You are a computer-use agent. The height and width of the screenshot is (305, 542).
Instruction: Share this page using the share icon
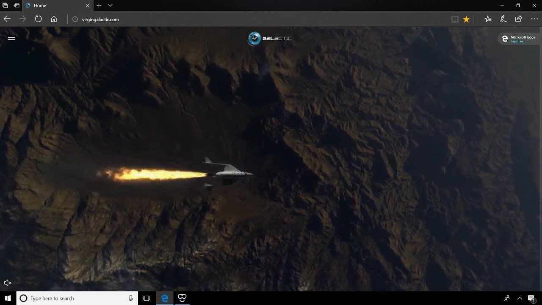[518, 19]
